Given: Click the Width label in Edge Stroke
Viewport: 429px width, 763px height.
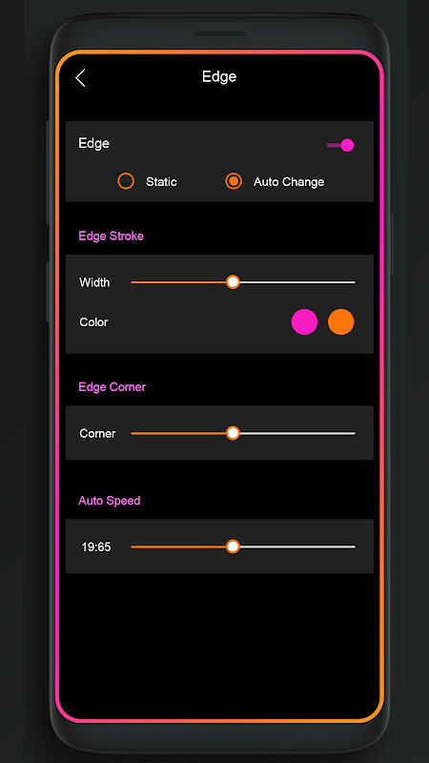Looking at the screenshot, I should pos(94,282).
